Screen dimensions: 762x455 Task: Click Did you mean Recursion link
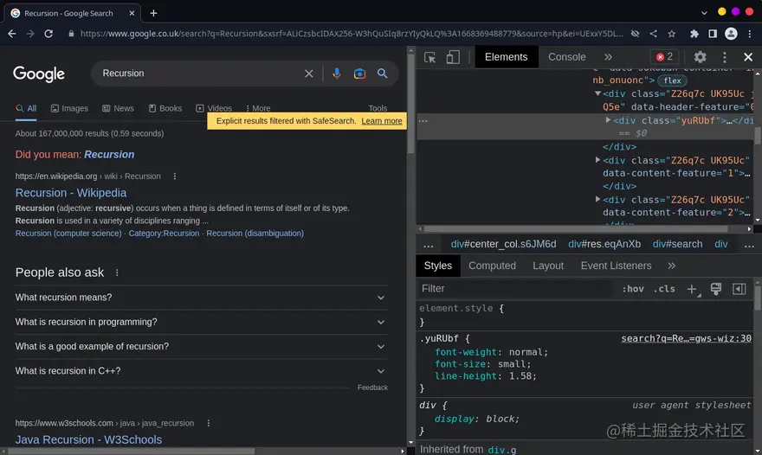(x=109, y=155)
